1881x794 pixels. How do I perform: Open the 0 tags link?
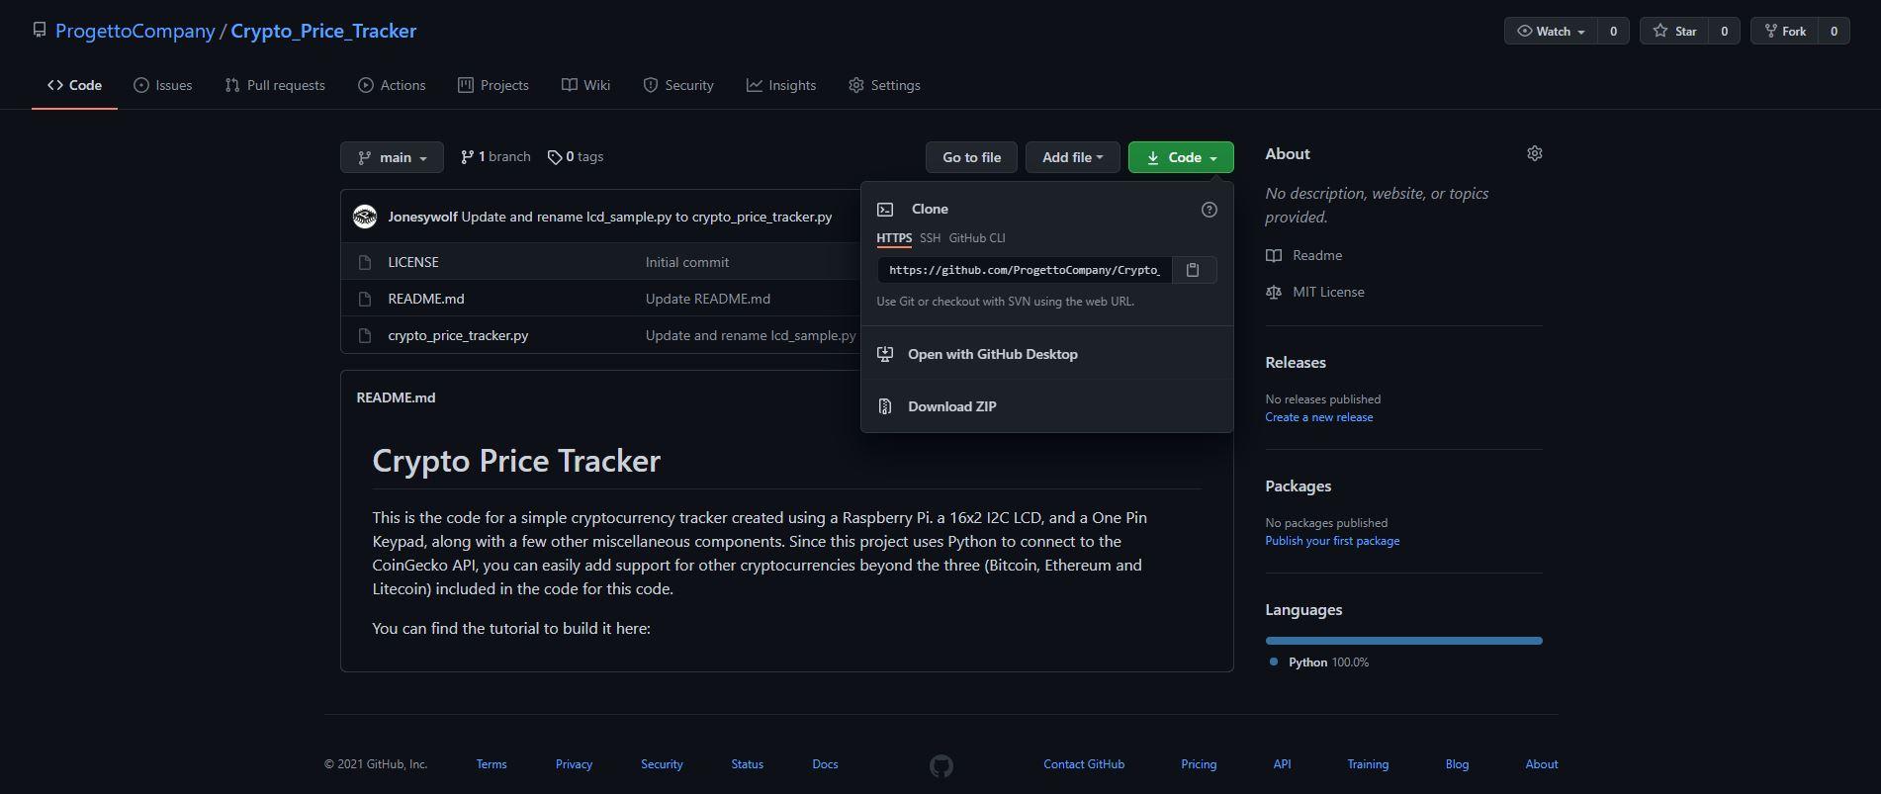pos(576,157)
